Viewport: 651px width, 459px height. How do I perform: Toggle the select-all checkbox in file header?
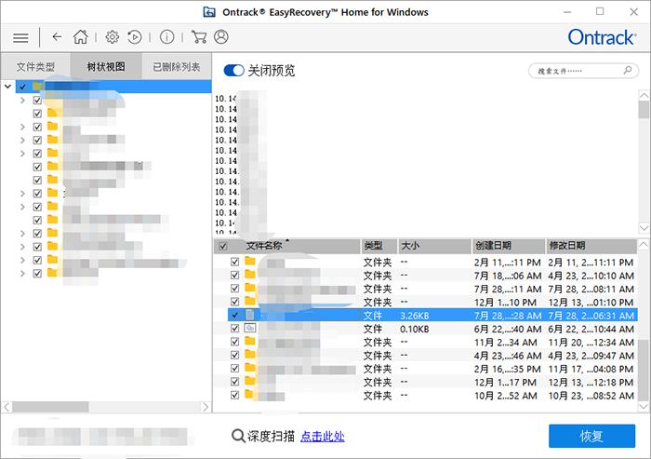pyautogui.click(x=223, y=246)
